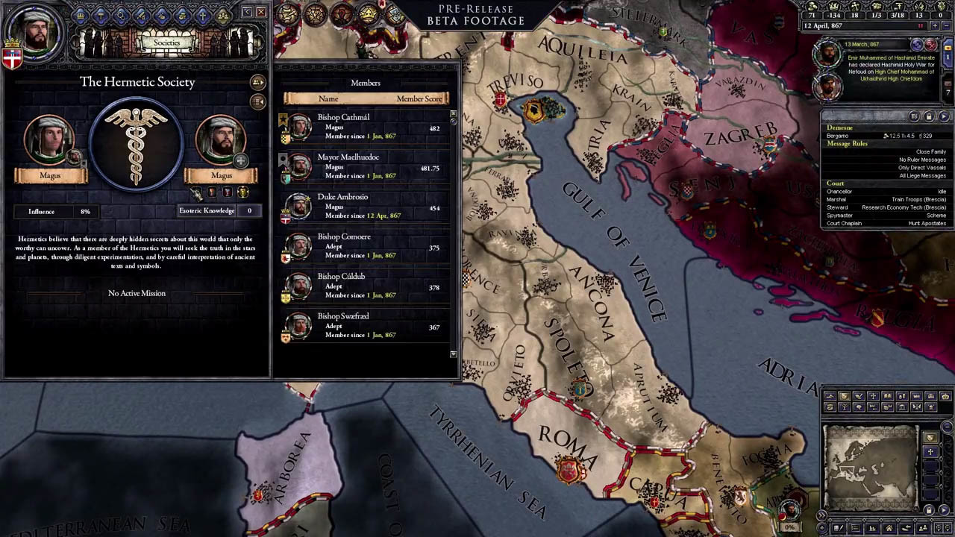Toggle game pause at the date bar
This screenshot has height=537, width=955.
coord(920,25)
